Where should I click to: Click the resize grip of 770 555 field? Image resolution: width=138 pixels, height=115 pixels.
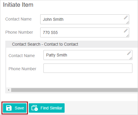(x=127, y=36)
